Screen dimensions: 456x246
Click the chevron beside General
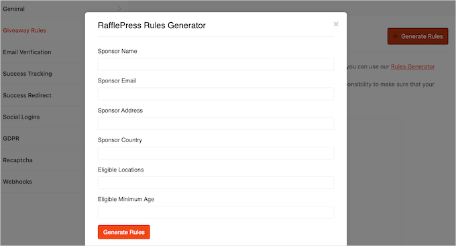[x=119, y=9]
